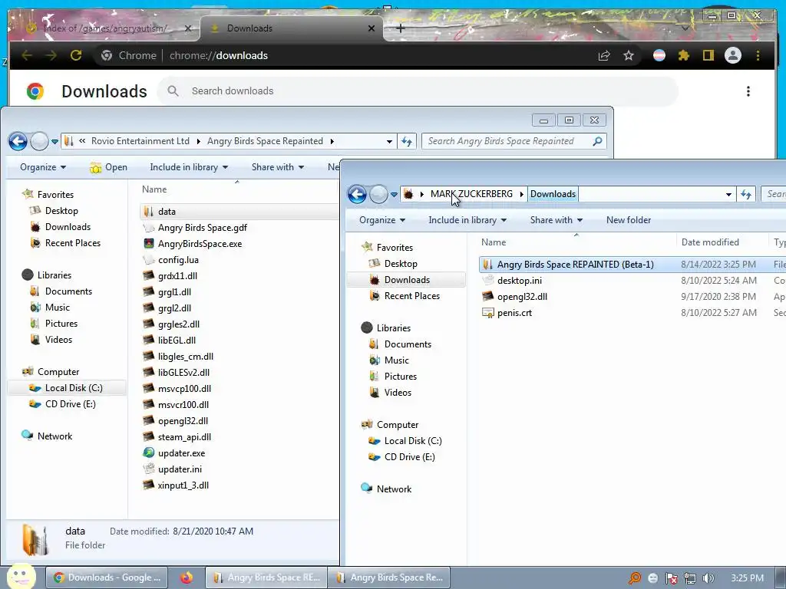This screenshot has width=786, height=589.
Task: Open address history dropdown in Rovio window
Action: point(389,141)
